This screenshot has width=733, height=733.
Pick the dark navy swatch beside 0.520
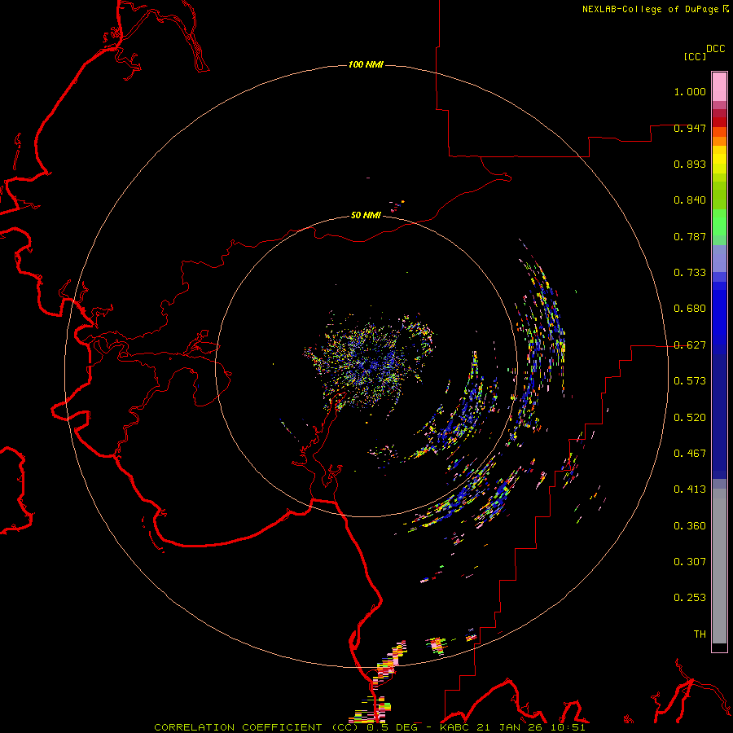point(719,416)
